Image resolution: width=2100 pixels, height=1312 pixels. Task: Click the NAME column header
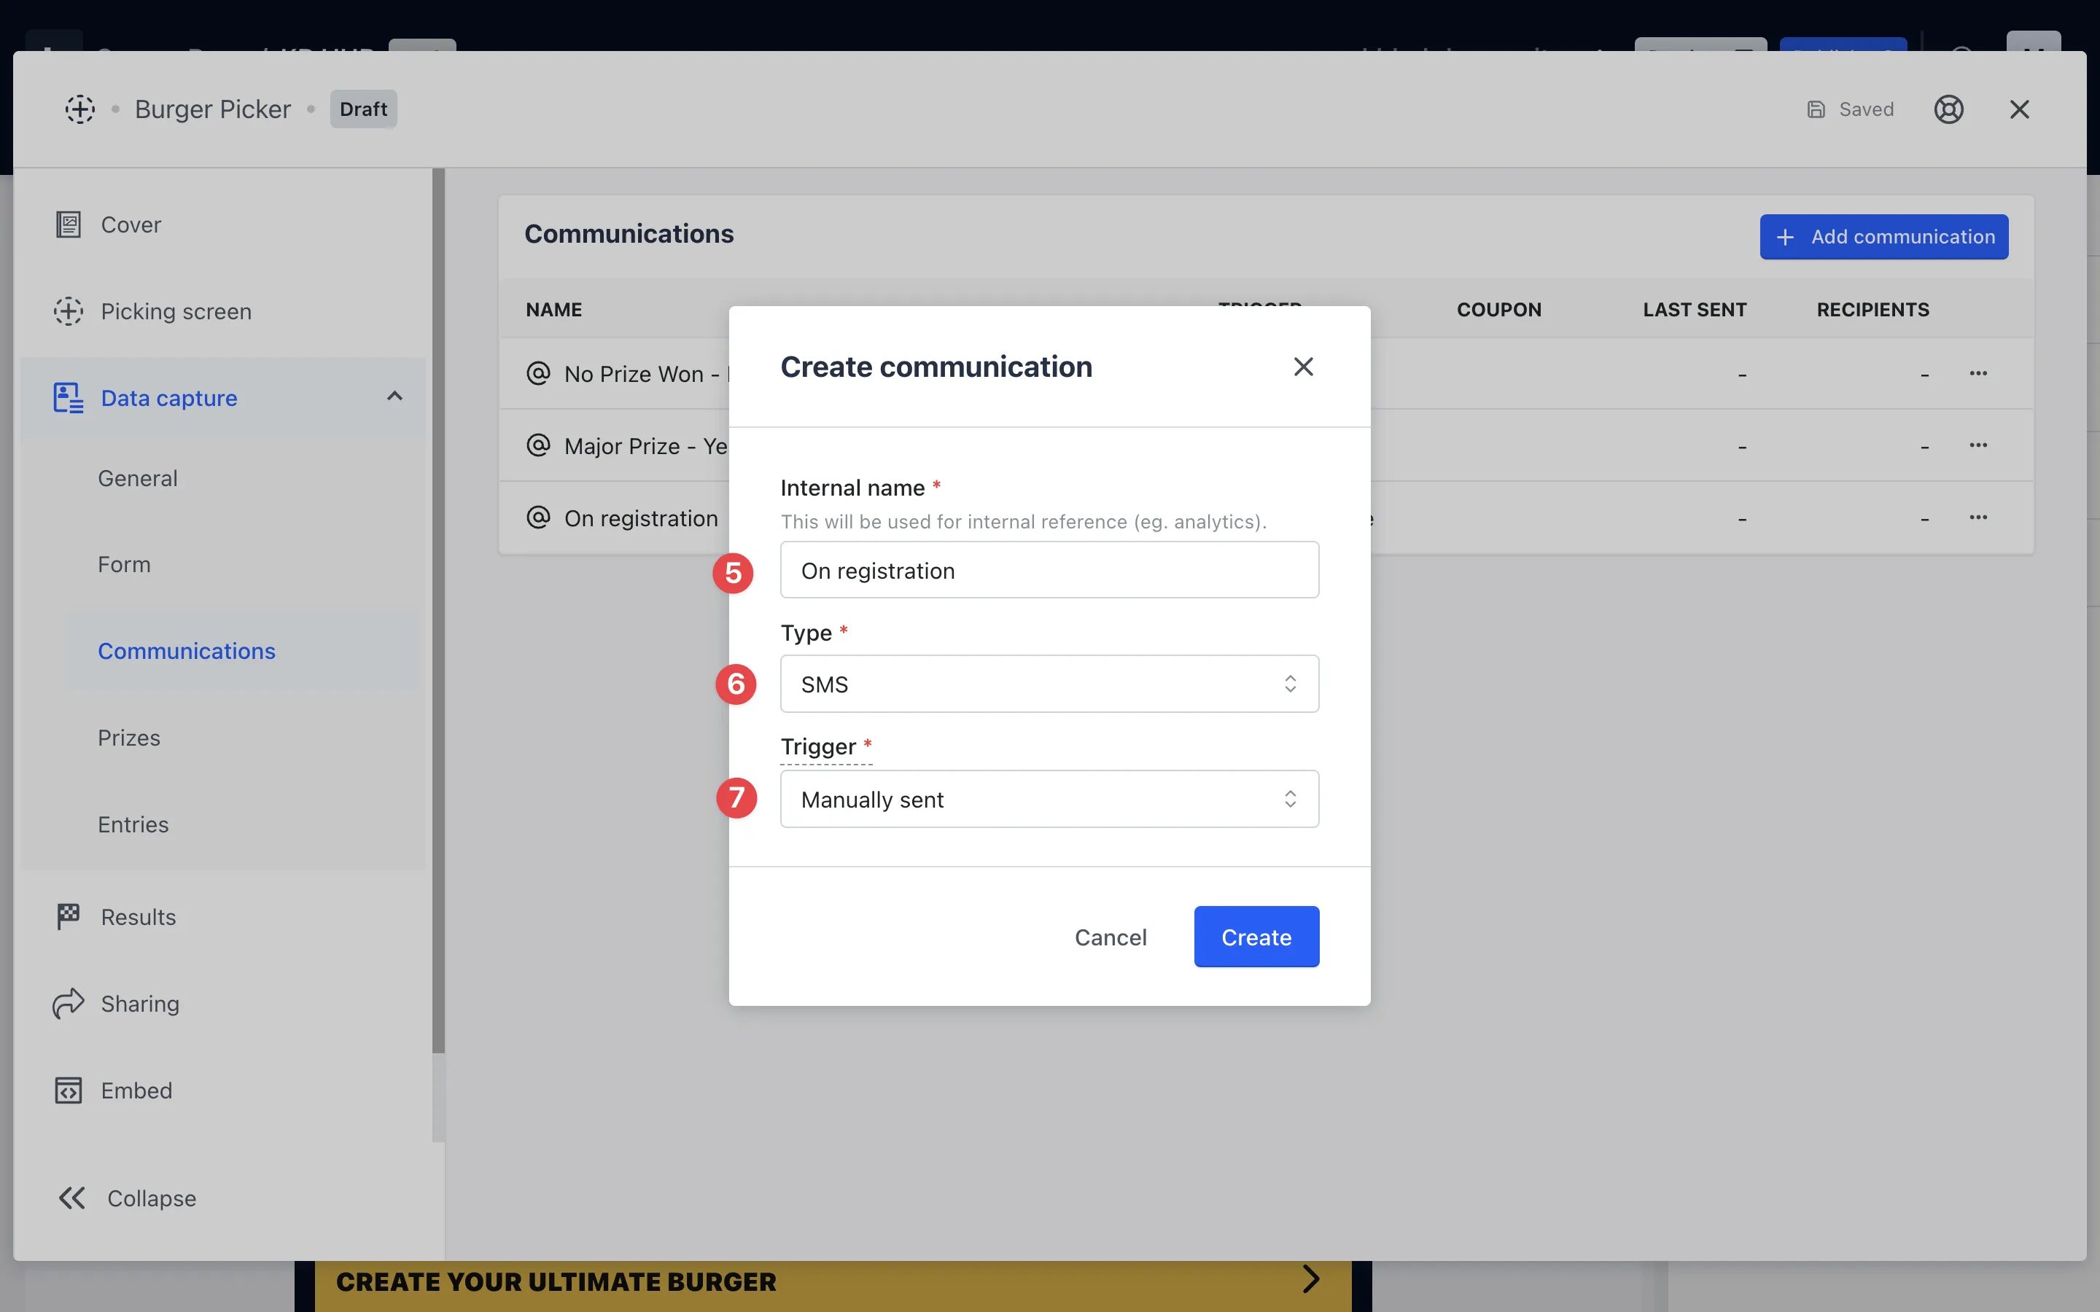(x=553, y=310)
